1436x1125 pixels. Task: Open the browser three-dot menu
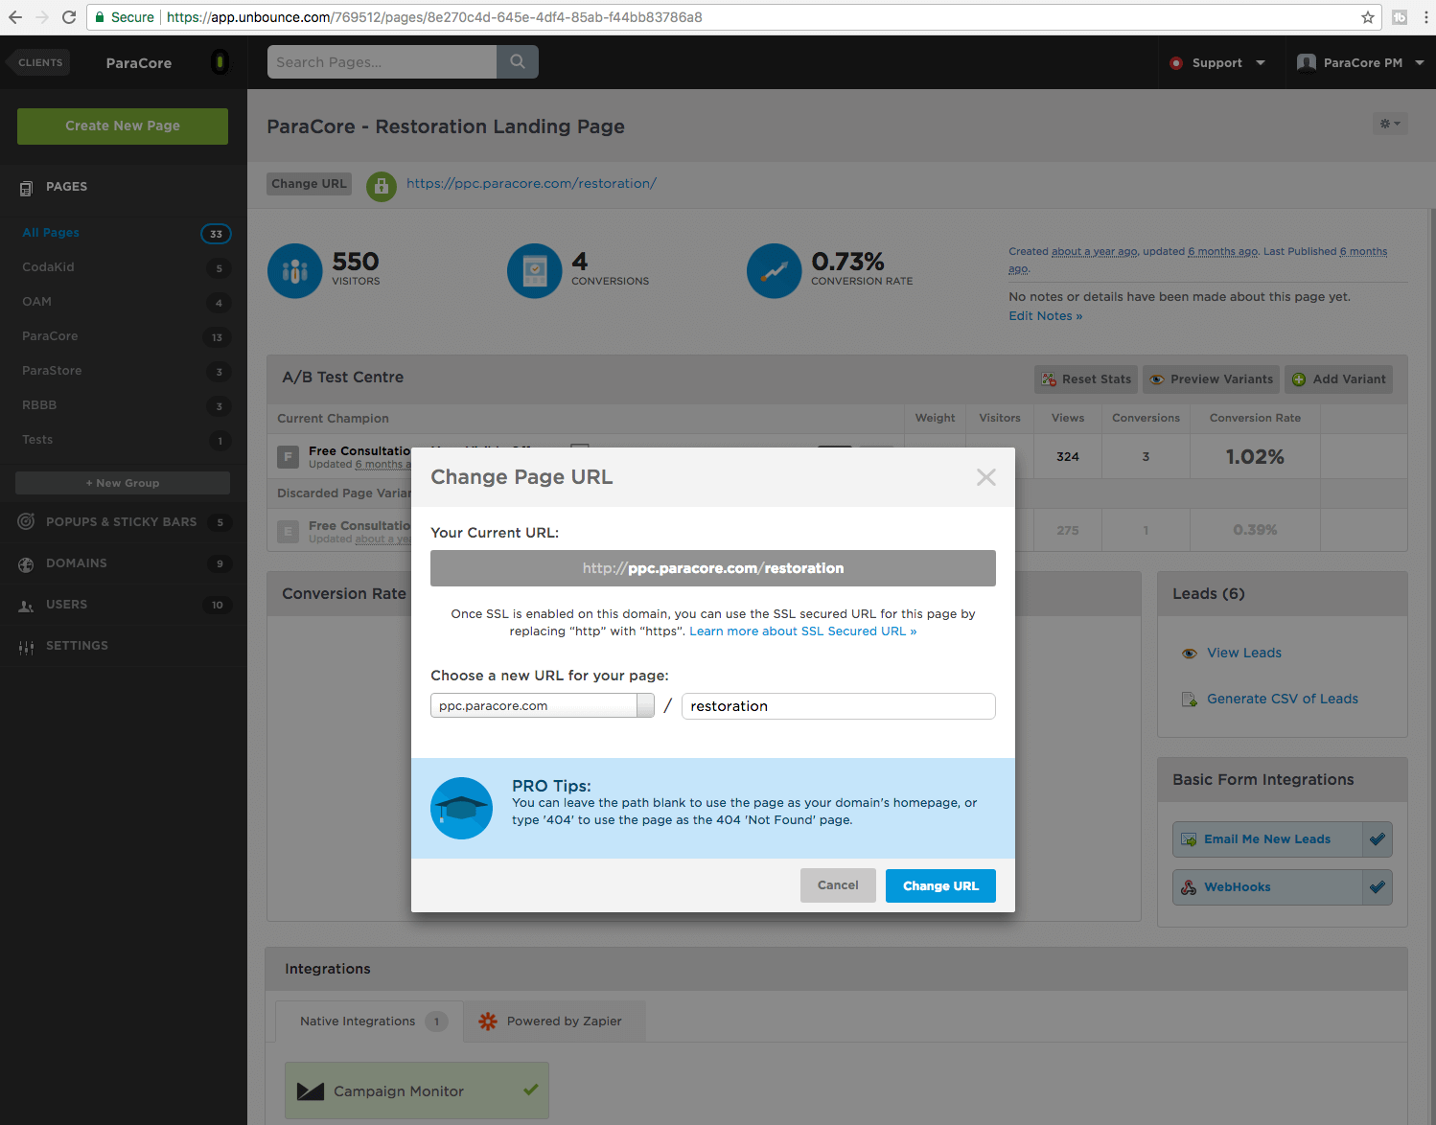[x=1425, y=17]
